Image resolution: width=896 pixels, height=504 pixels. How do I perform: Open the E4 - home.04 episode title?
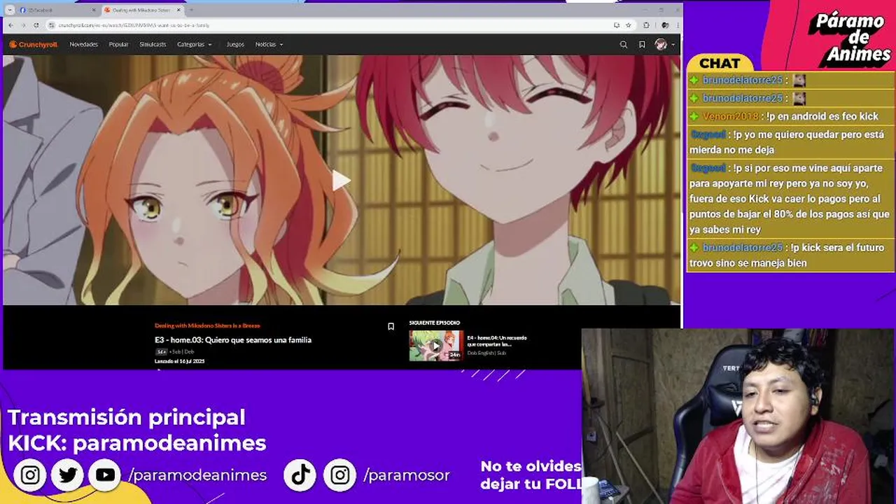click(497, 341)
